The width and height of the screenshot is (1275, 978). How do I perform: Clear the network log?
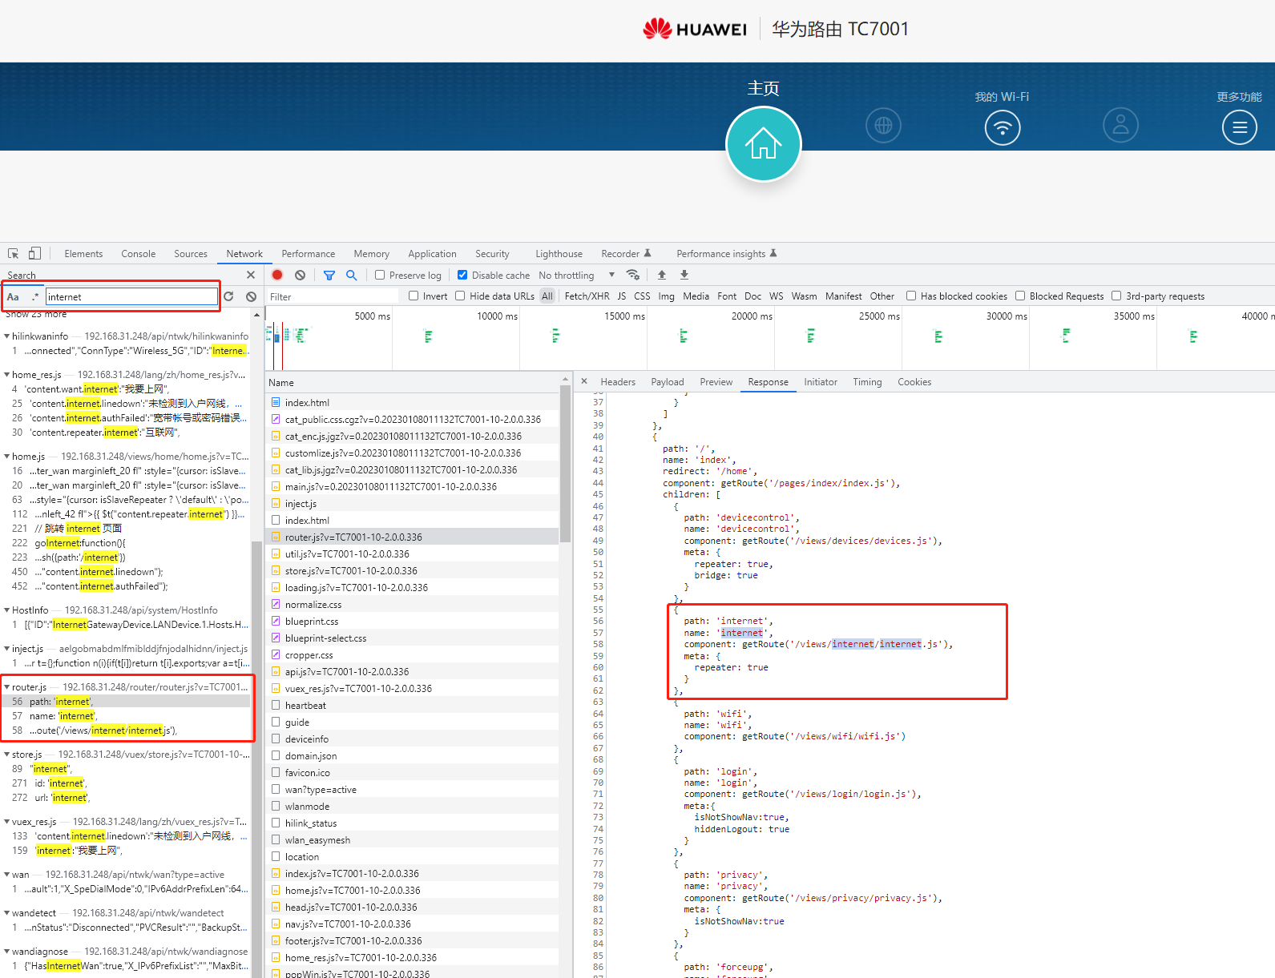pos(300,275)
